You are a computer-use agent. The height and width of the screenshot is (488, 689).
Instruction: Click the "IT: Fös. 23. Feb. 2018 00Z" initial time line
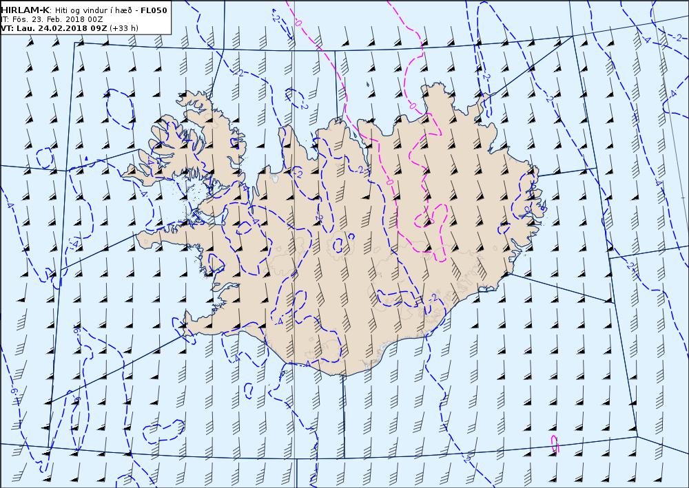coord(52,19)
